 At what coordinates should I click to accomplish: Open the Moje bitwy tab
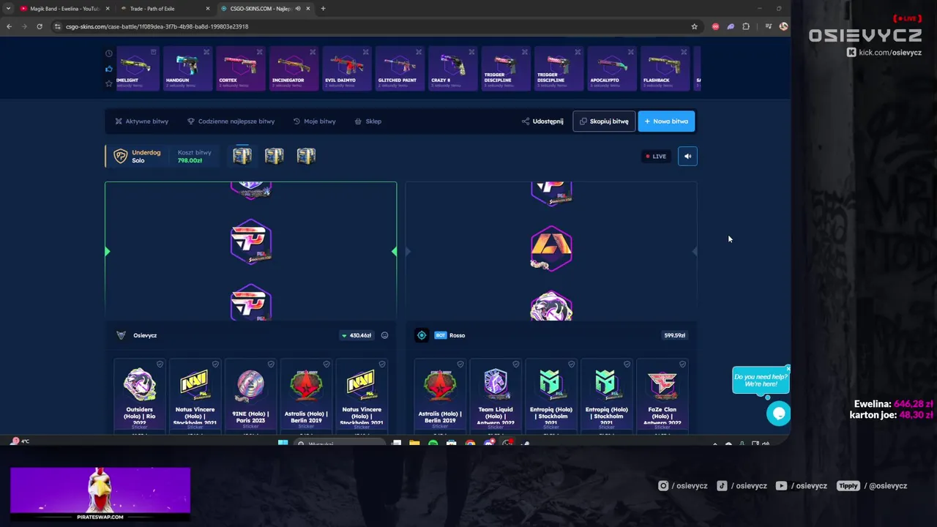(x=314, y=122)
